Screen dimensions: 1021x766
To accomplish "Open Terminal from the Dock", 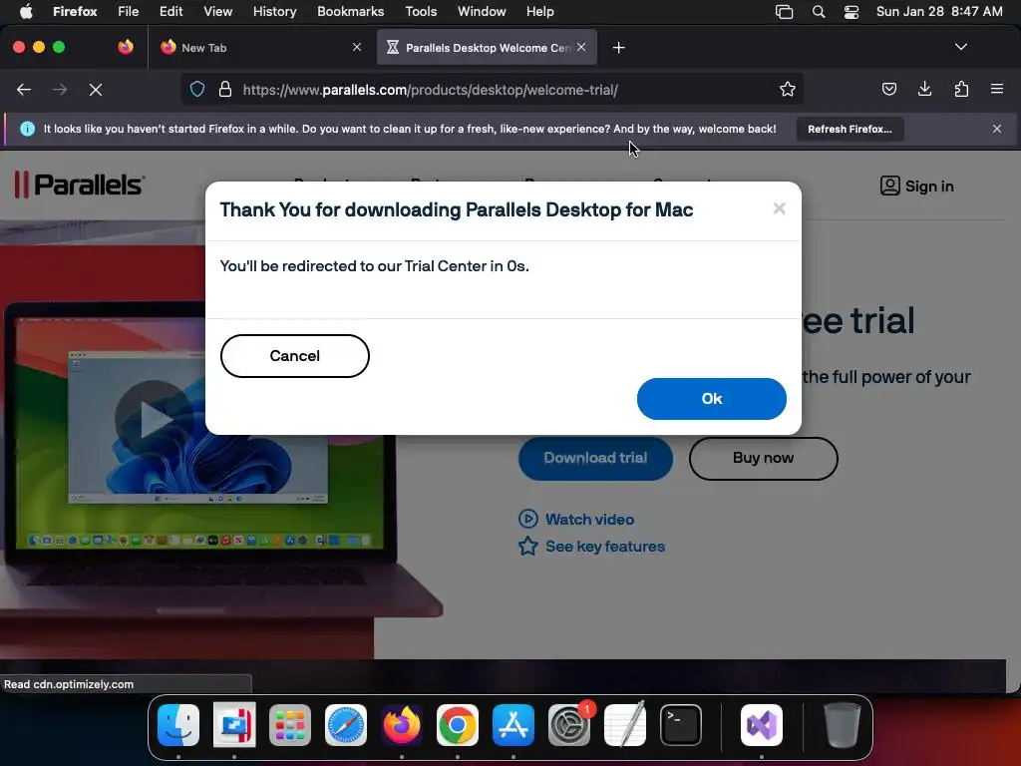I will pos(681,725).
